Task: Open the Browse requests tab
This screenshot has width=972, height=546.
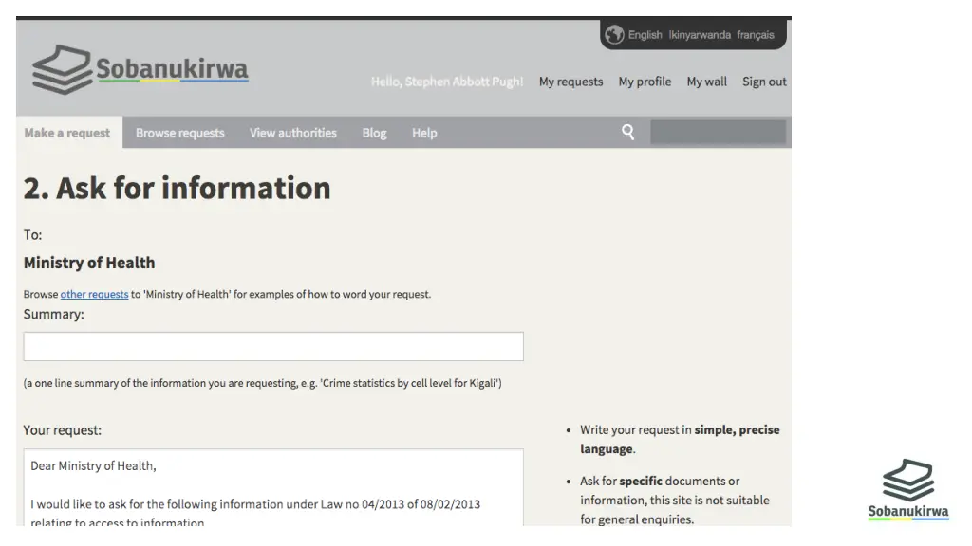Action: pos(179,133)
